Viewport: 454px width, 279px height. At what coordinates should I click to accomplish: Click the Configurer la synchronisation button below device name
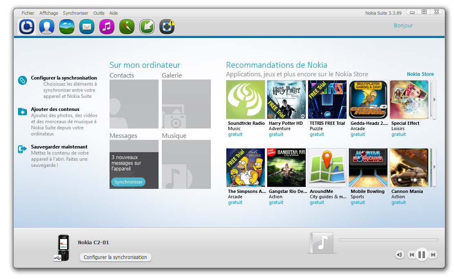[x=115, y=257]
